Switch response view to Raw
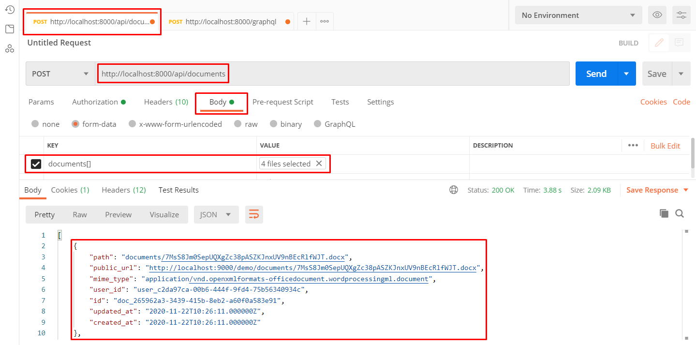 [80, 214]
